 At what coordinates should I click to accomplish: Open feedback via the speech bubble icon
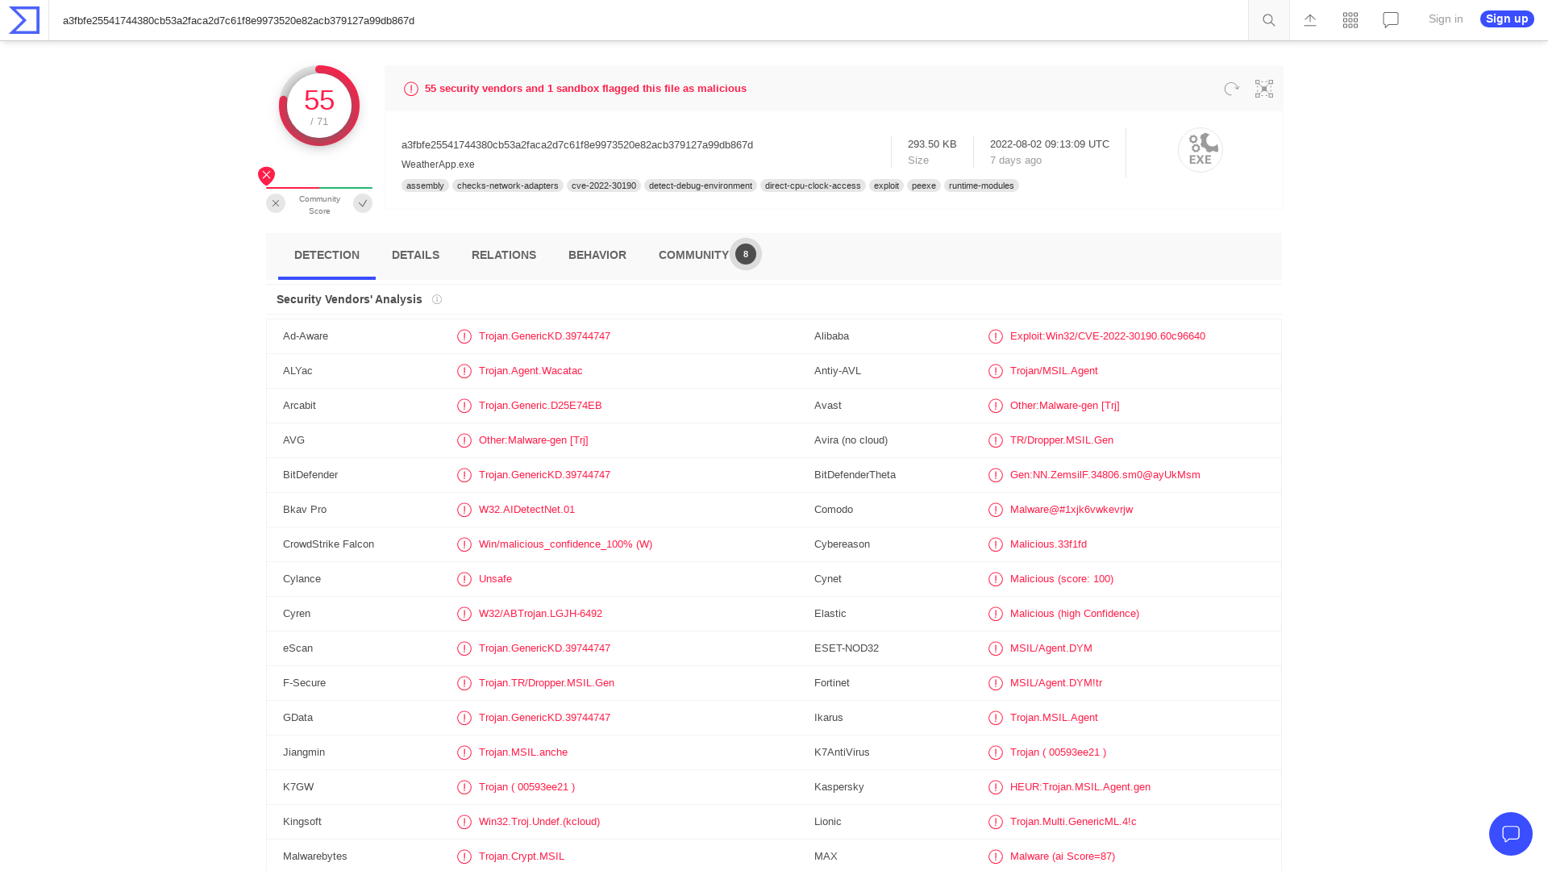(1390, 19)
